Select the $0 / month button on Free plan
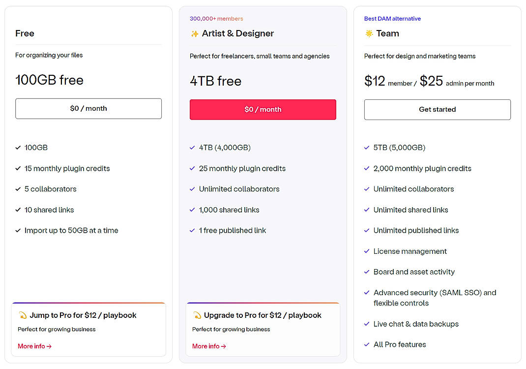The width and height of the screenshot is (526, 369). tap(88, 109)
